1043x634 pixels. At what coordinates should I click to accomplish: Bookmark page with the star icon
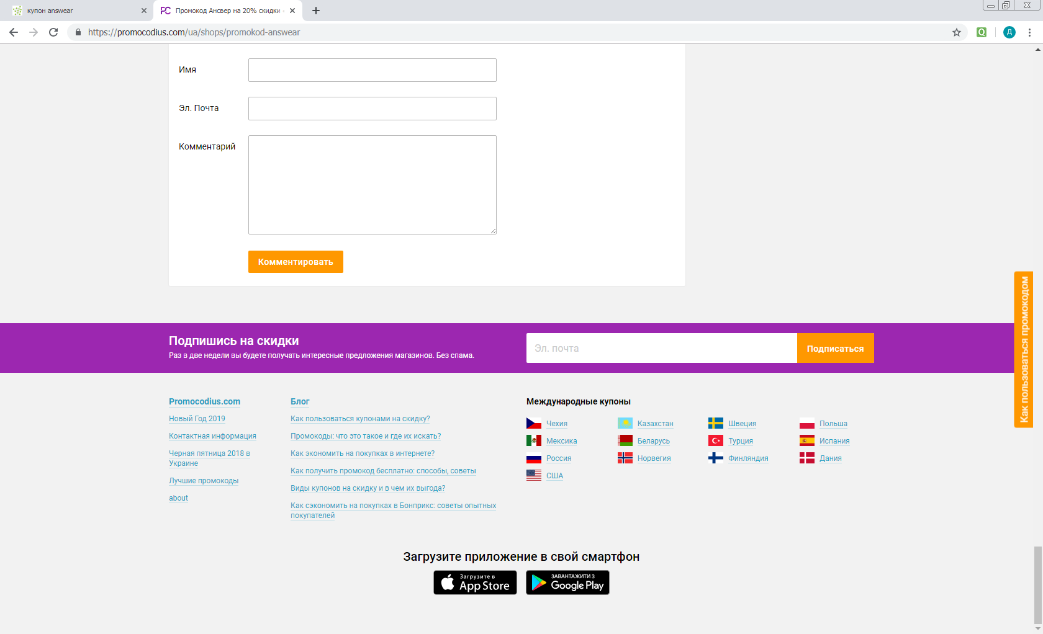tap(957, 32)
